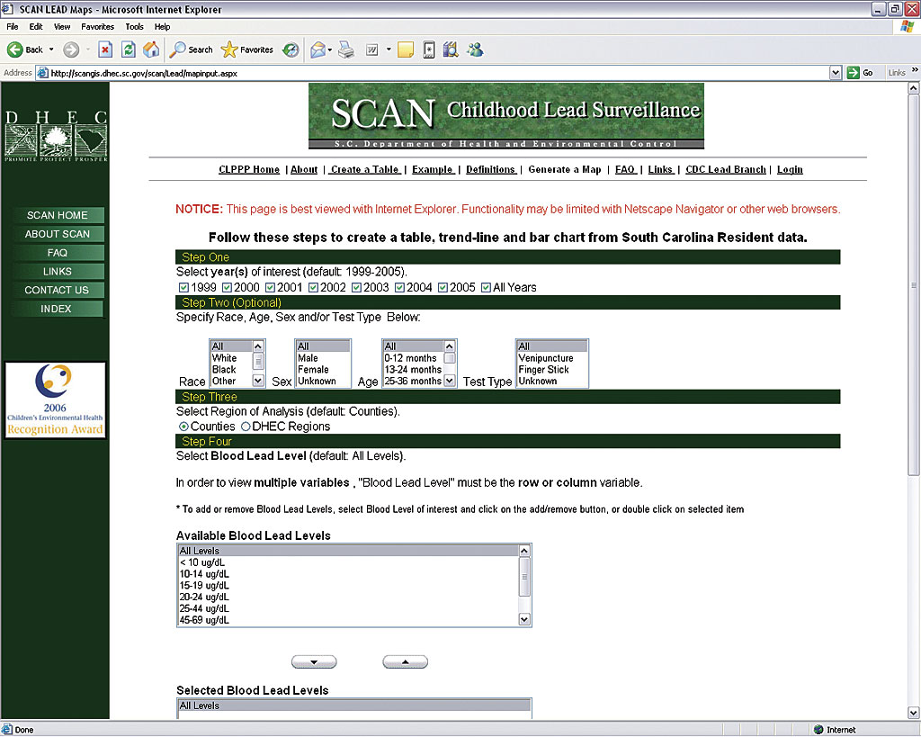Click the IE Back arrow button
The width and height of the screenshot is (921, 737).
tap(24, 50)
